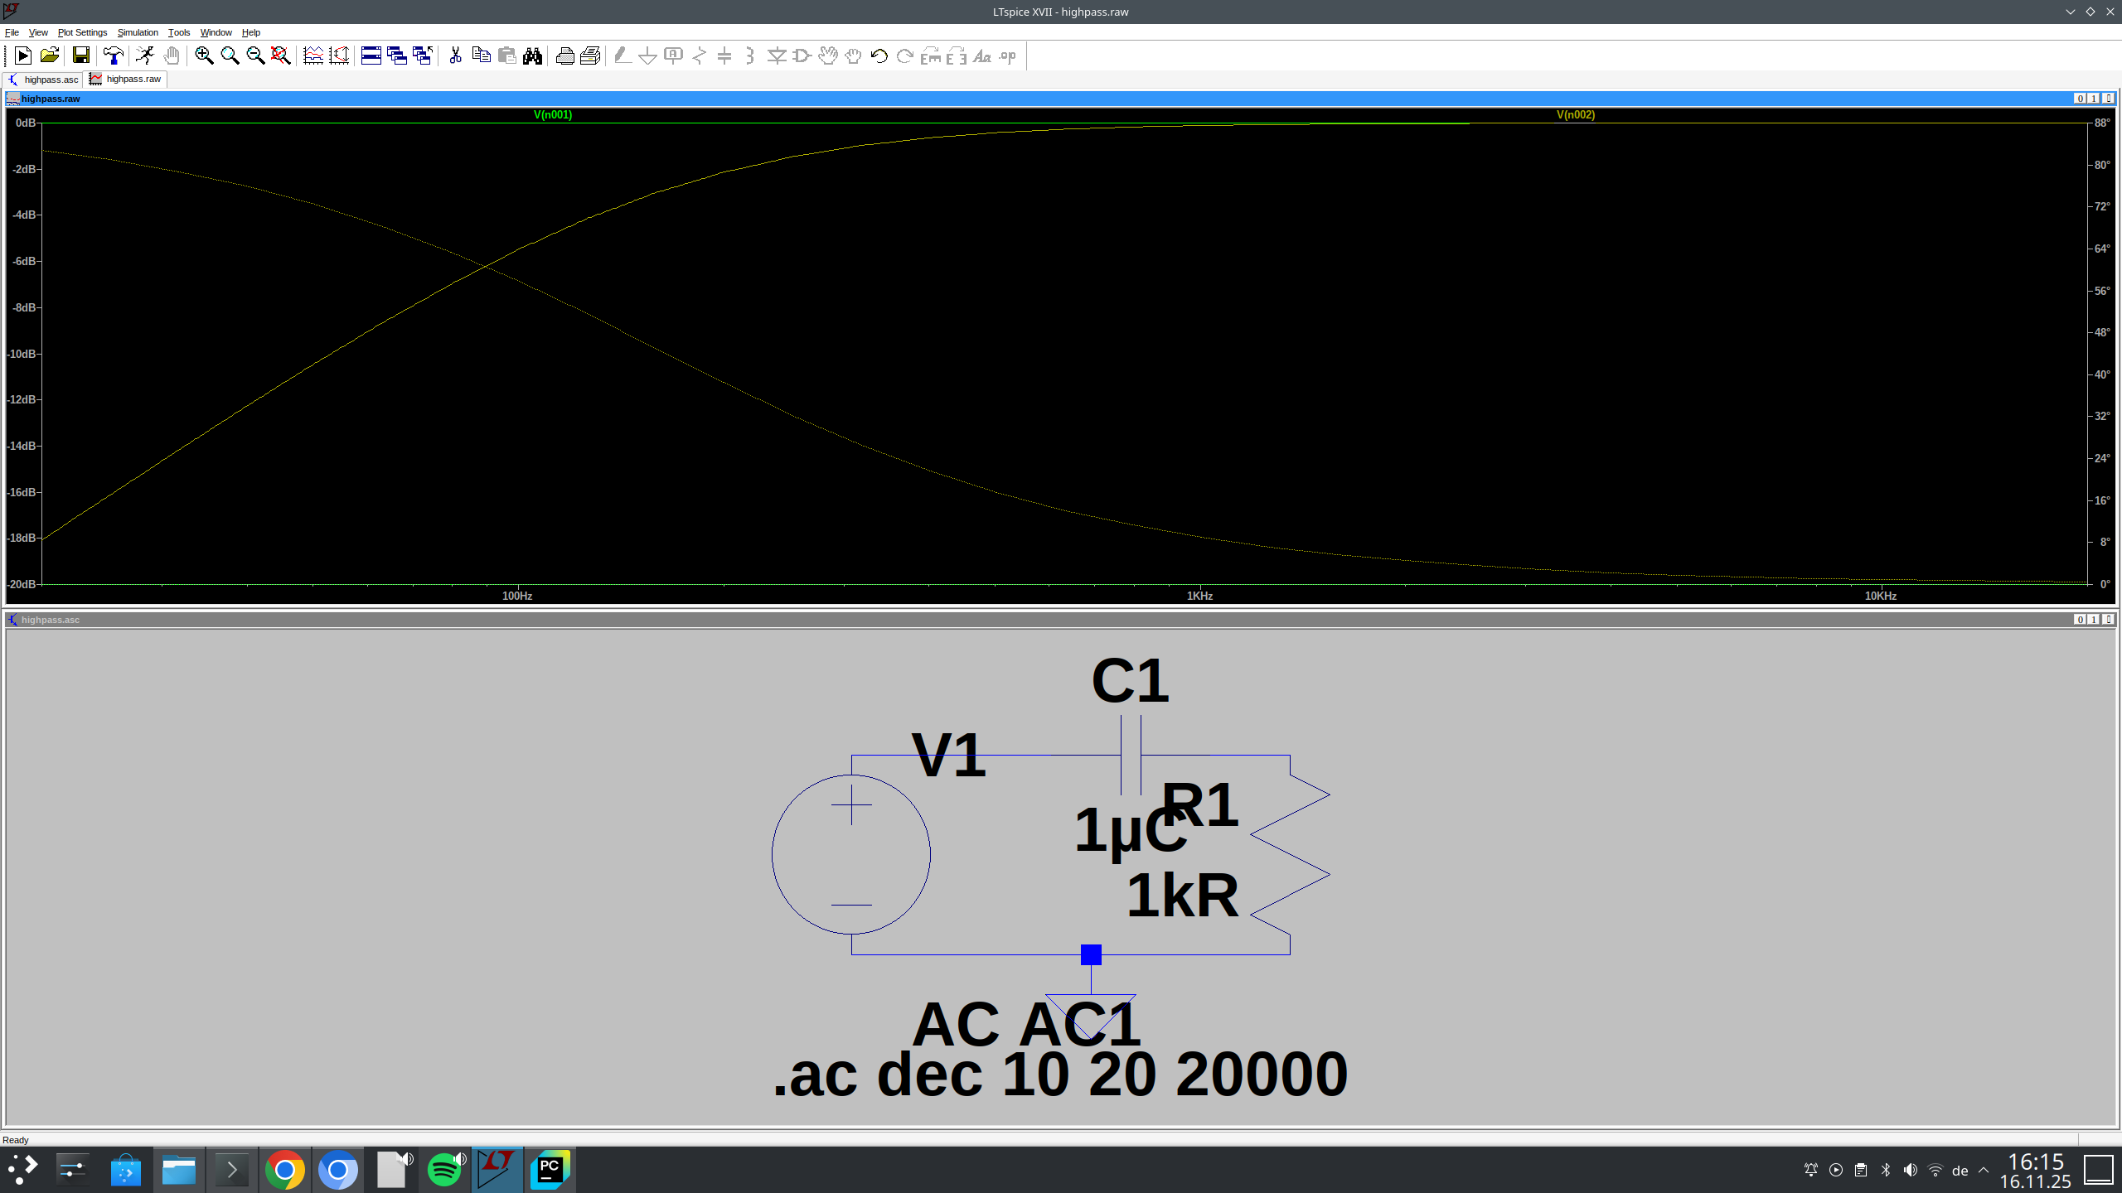Select the .ac dec 10 20 20000 directive text
This screenshot has width=2122, height=1193.
[x=1061, y=1073]
